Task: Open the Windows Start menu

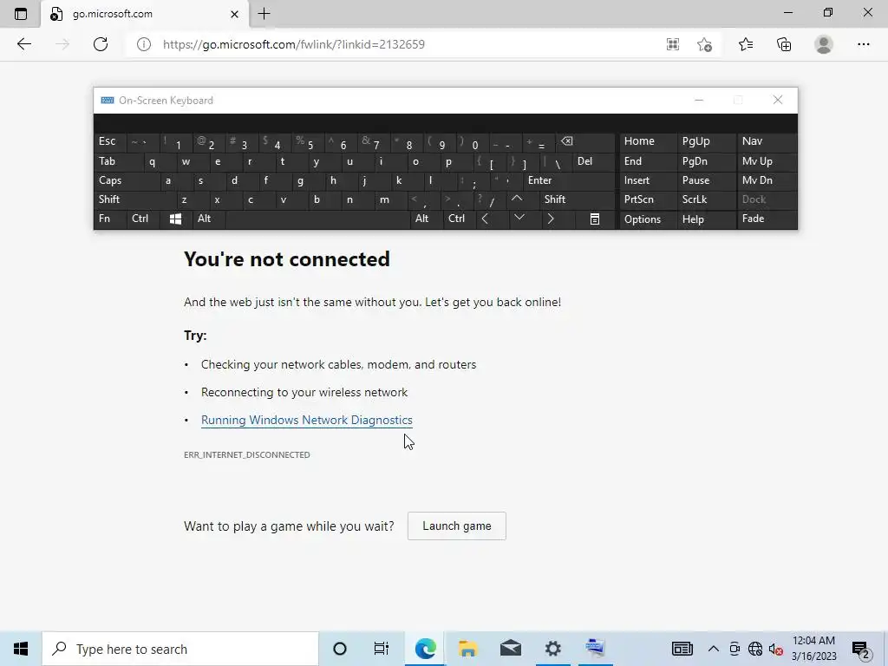Action: (21, 649)
